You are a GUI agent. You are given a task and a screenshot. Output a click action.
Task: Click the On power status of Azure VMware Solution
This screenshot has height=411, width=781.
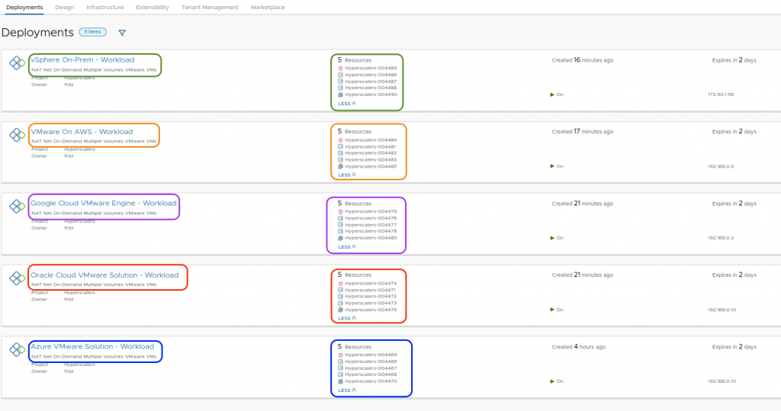pyautogui.click(x=557, y=381)
